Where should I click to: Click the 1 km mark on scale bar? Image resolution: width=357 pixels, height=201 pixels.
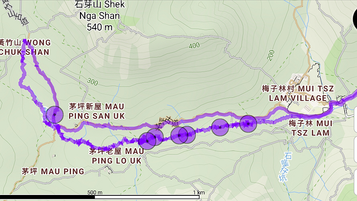(199, 193)
